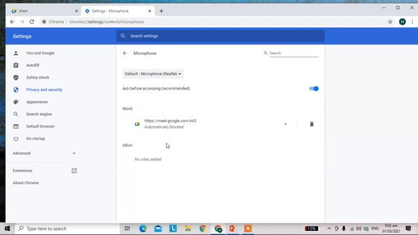Open Google Chrome taskbar icon

(203, 228)
